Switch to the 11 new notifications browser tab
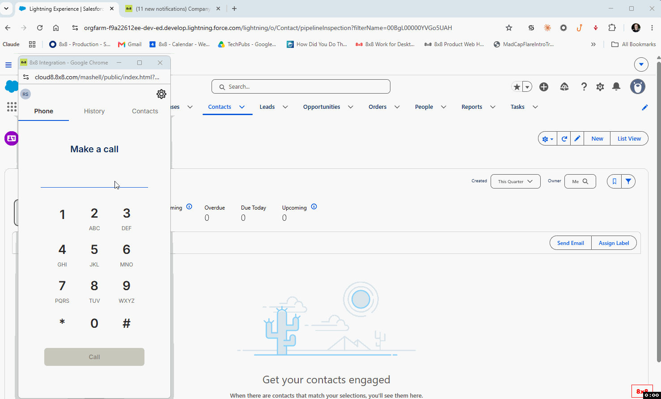Viewport: 661px width, 399px height. [172, 9]
